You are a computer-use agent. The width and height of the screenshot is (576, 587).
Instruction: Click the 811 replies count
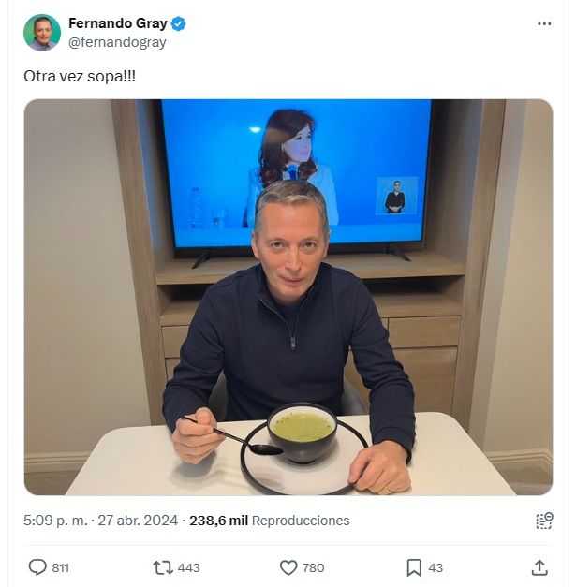tap(60, 568)
